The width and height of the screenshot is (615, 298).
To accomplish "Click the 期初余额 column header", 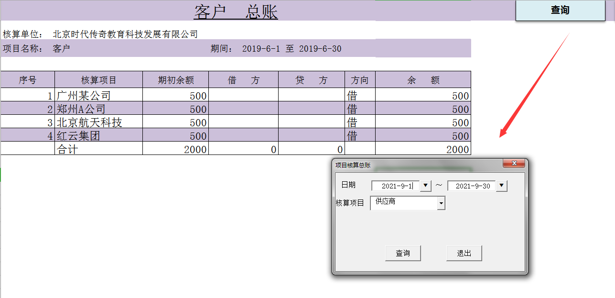I will tap(176, 79).
